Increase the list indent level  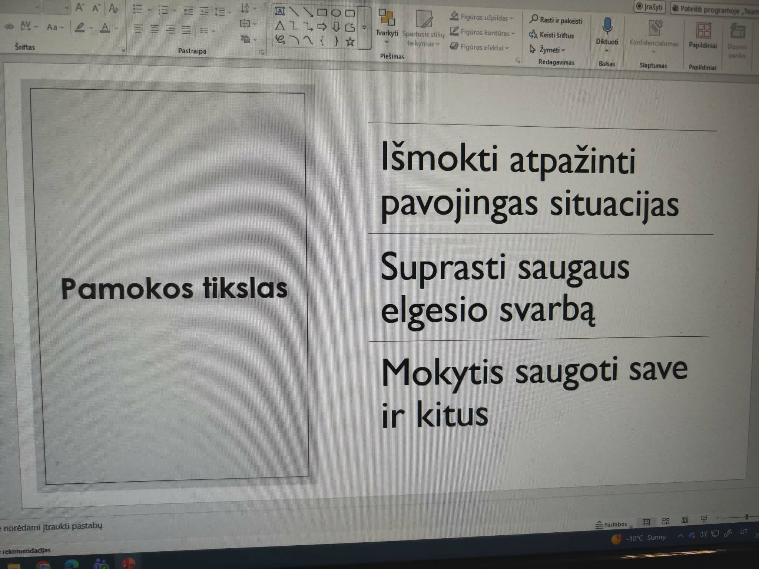204,11
